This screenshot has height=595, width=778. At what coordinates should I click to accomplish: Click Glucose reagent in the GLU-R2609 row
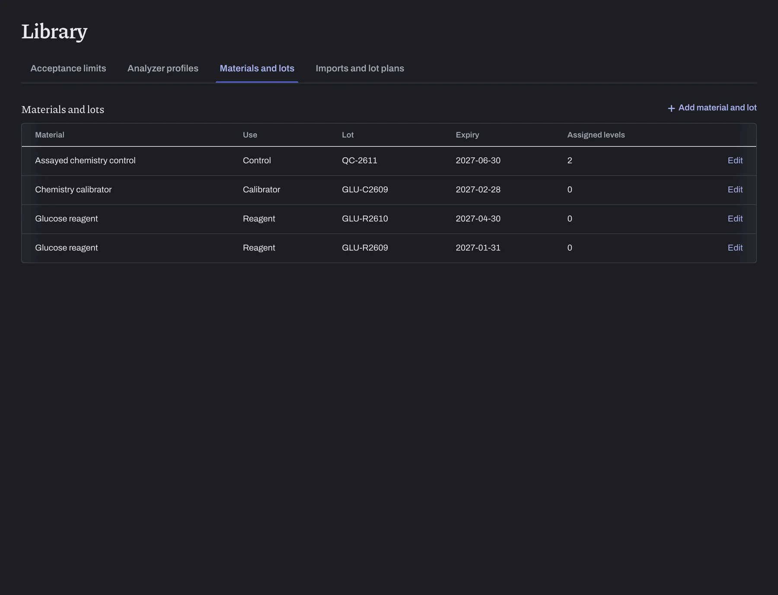[67, 248]
